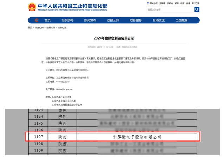The width and height of the screenshot is (223, 165).
Task: Click table cell 1195
Action: tap(38, 123)
